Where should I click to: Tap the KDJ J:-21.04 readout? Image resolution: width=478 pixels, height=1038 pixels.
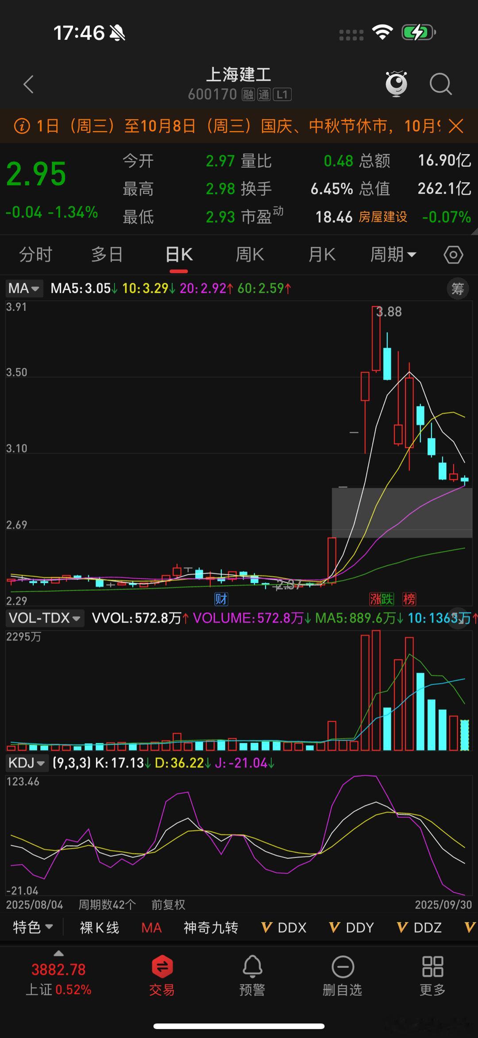pyautogui.click(x=244, y=763)
